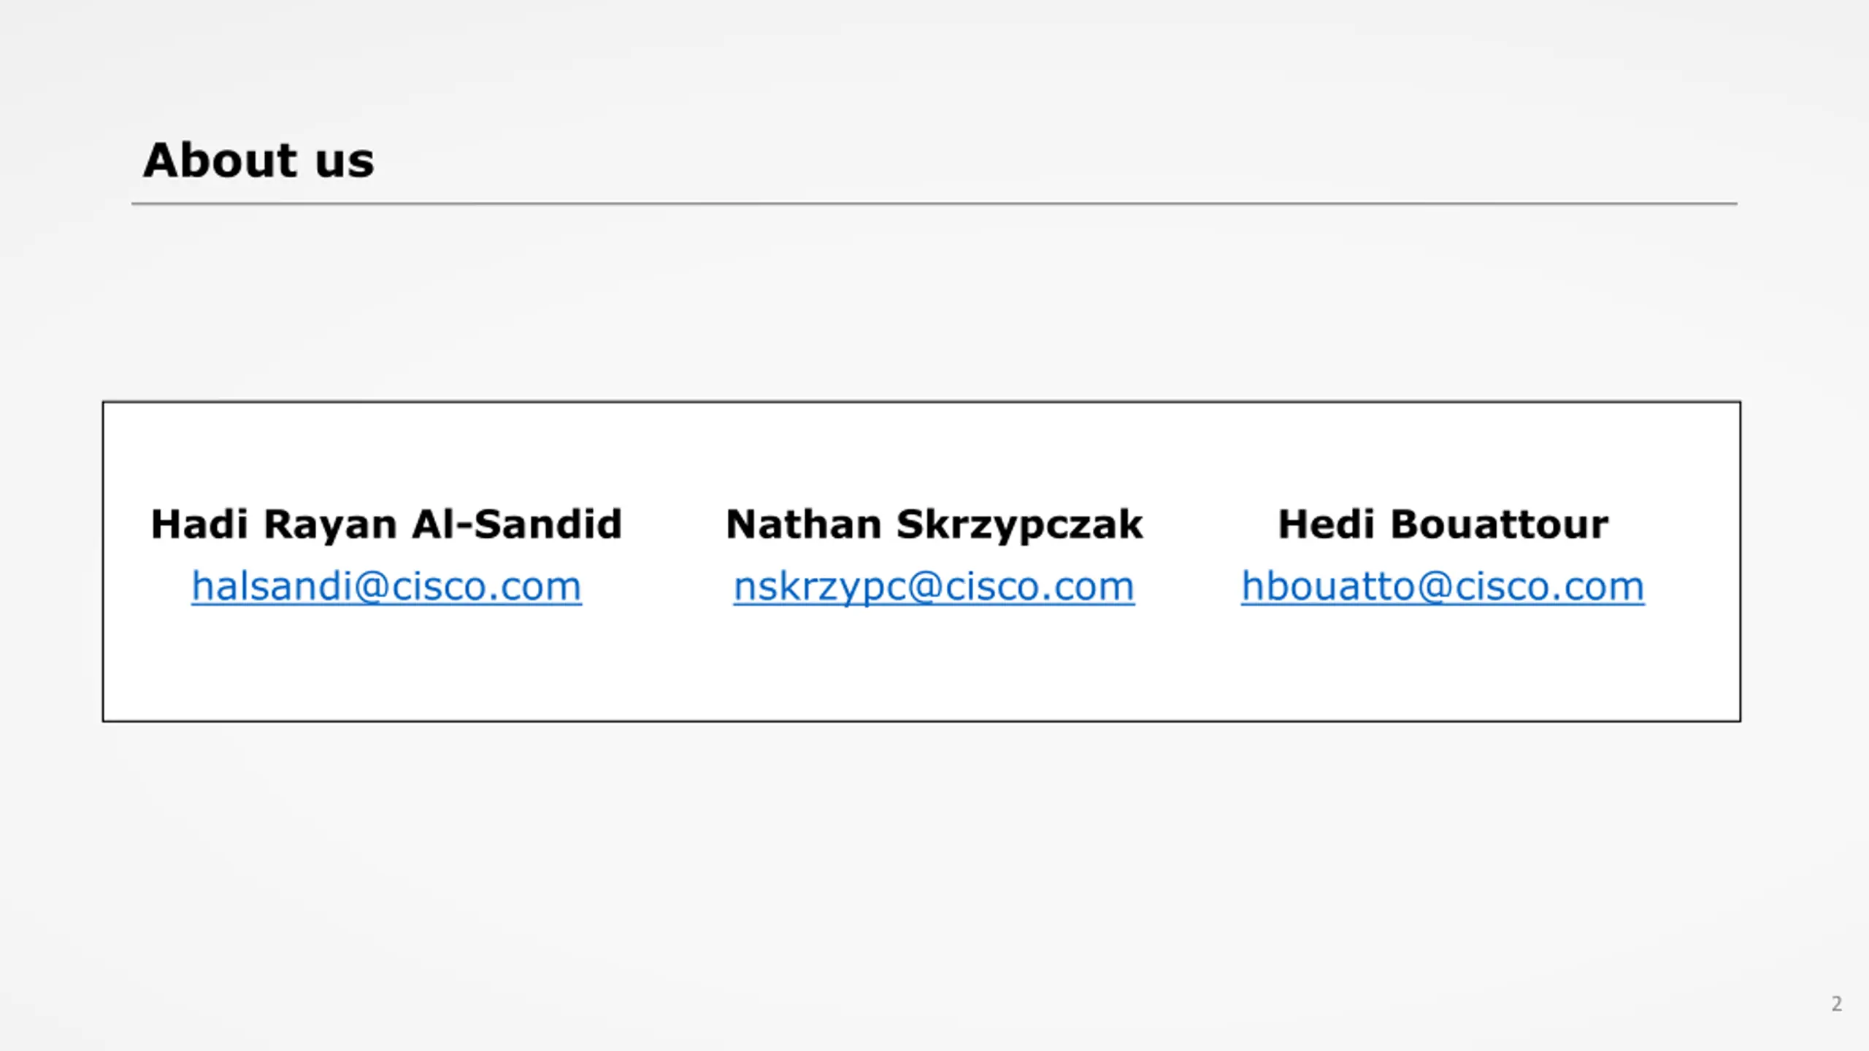
Task: Click the surname Bouattour
Action: pyautogui.click(x=1499, y=525)
